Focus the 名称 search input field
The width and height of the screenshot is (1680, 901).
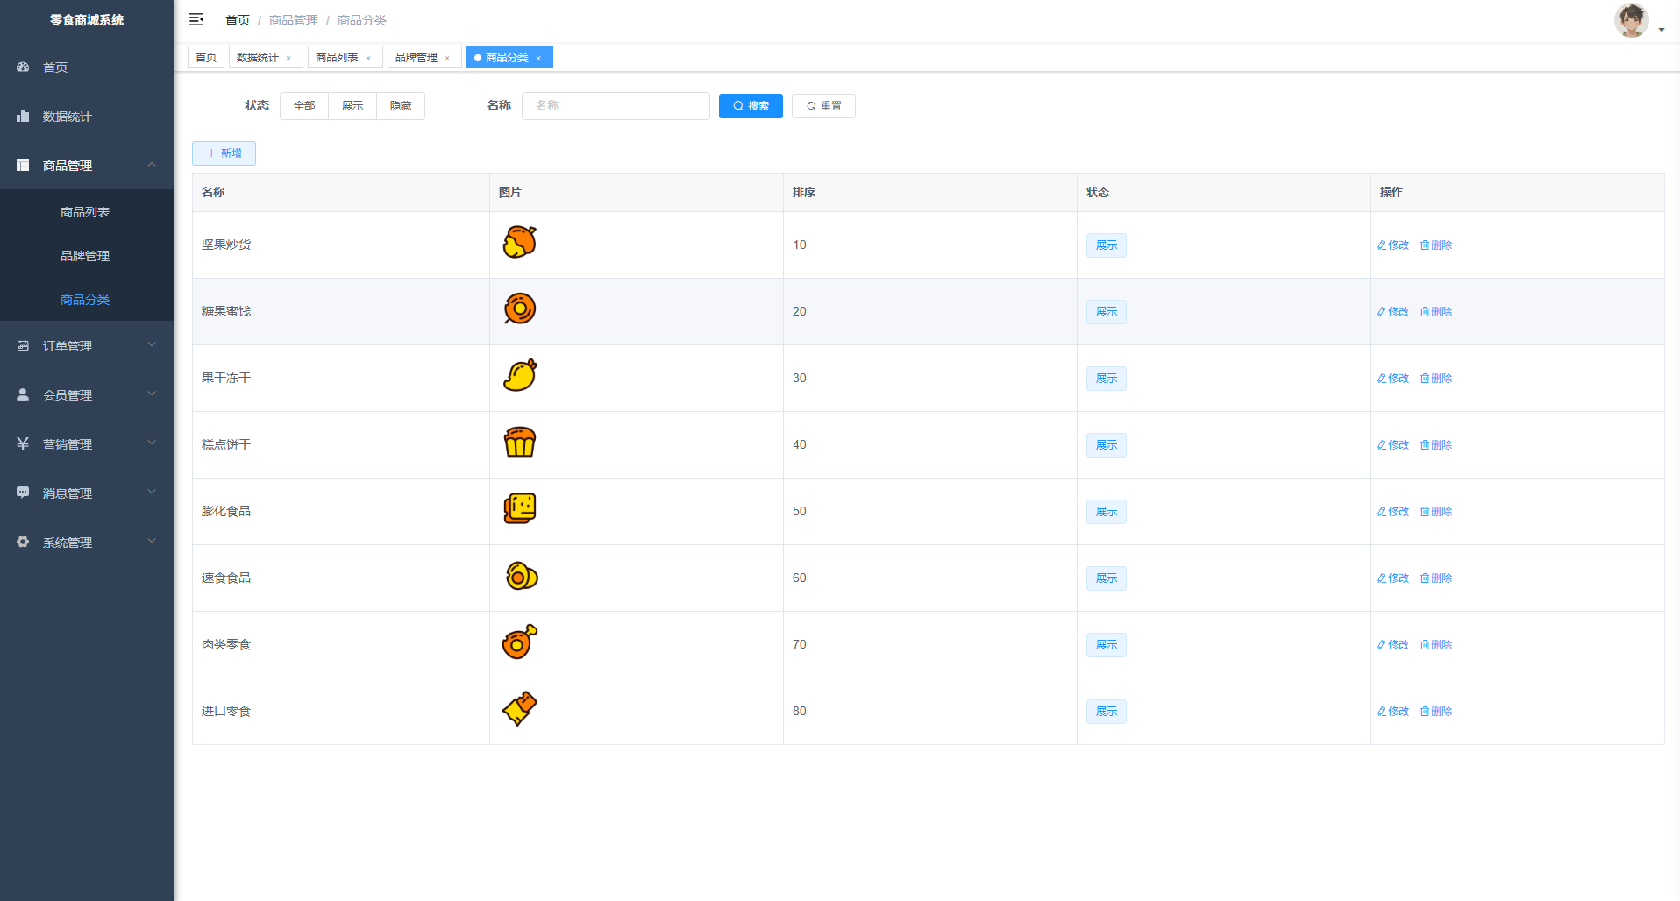616,106
